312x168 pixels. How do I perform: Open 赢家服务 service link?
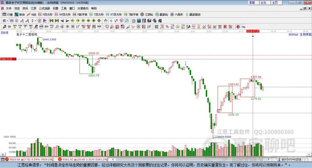point(193,15)
